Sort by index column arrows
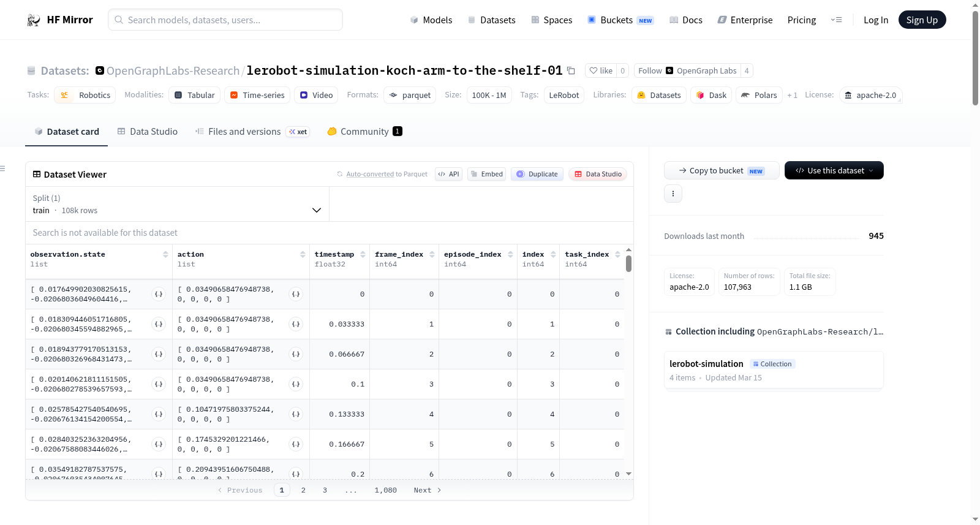Screen dimensions: 980x525 pyautogui.click(x=553, y=254)
